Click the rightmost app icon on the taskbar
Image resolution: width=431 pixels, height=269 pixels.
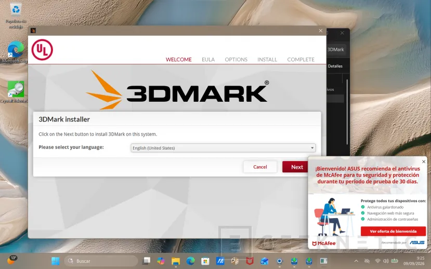point(323,261)
